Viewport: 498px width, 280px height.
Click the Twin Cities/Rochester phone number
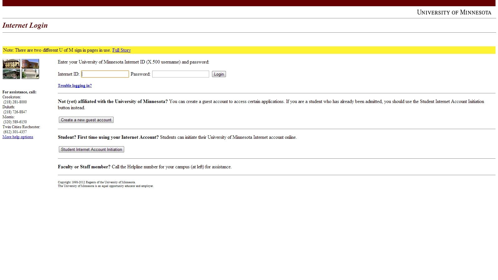coord(15,132)
